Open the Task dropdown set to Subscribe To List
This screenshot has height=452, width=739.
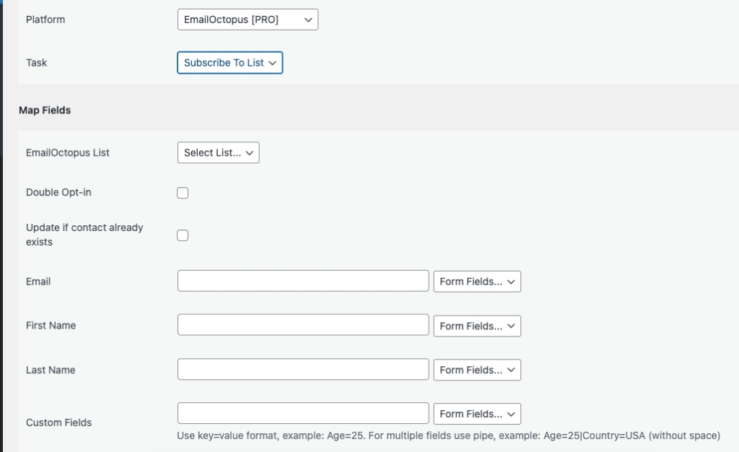[229, 63]
